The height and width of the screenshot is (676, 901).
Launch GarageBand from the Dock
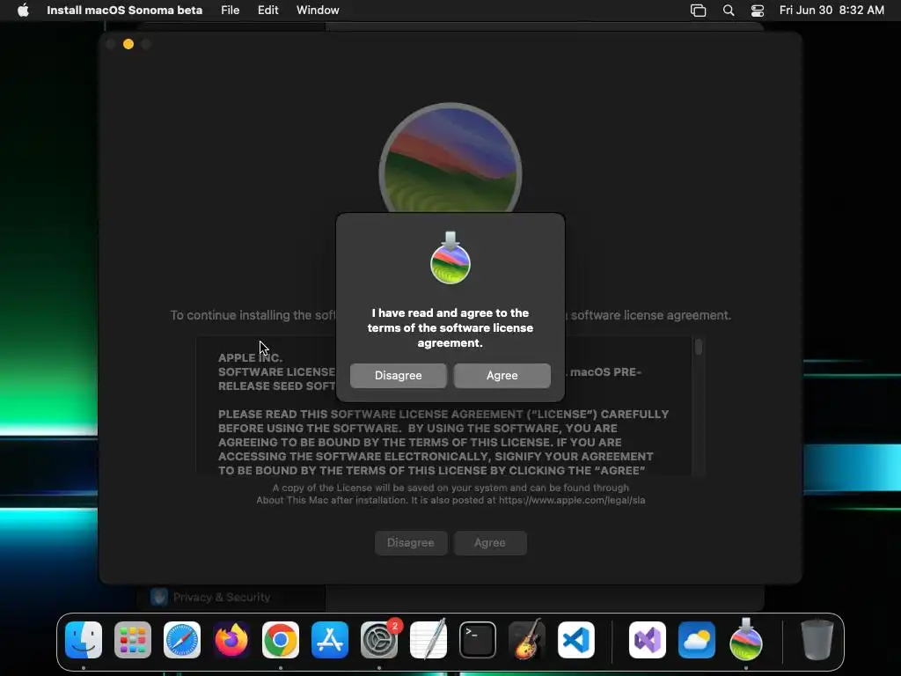526,640
